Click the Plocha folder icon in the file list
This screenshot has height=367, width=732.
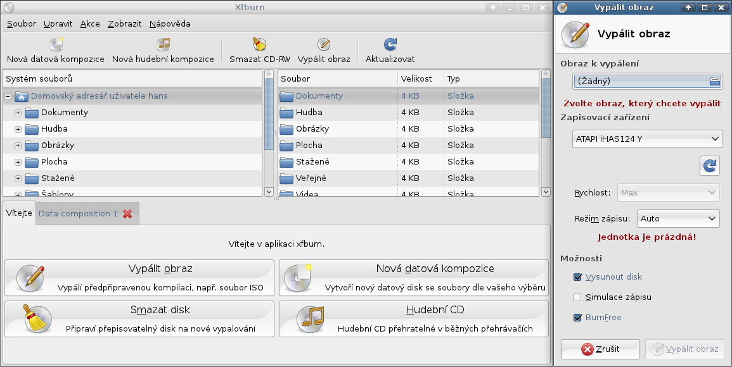[286, 146]
